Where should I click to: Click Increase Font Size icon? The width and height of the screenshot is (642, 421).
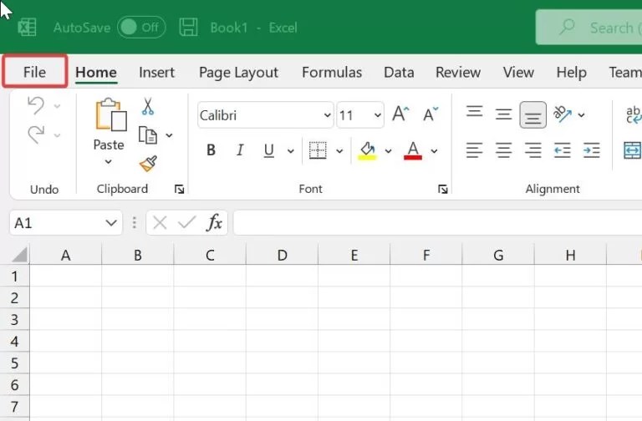point(400,114)
